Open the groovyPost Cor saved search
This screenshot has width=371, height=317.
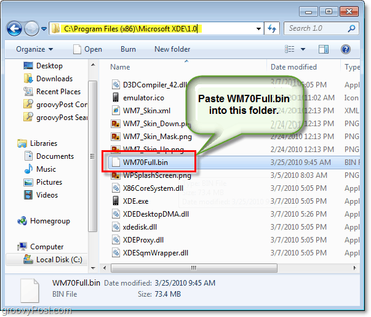click(62, 105)
